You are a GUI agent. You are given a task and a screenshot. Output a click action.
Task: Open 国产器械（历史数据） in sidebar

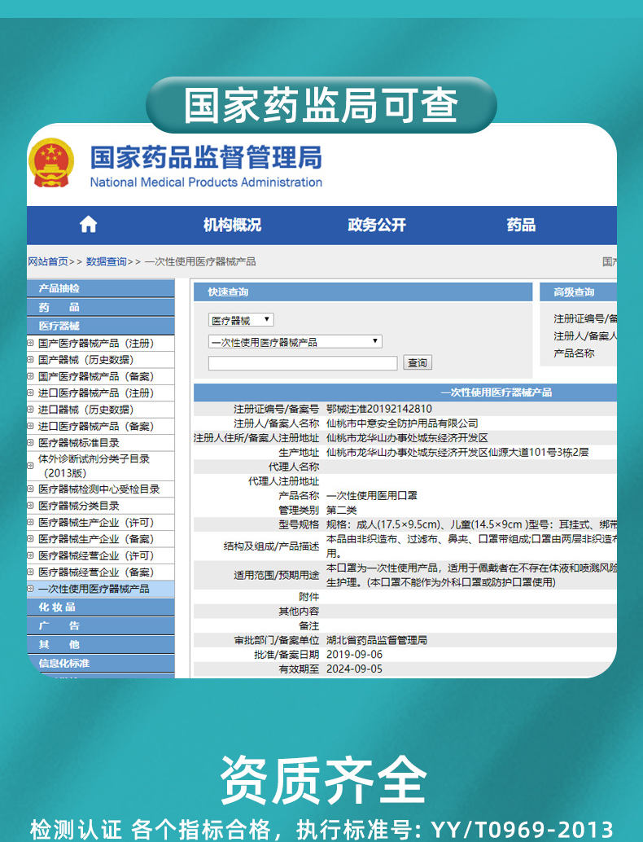click(x=86, y=360)
